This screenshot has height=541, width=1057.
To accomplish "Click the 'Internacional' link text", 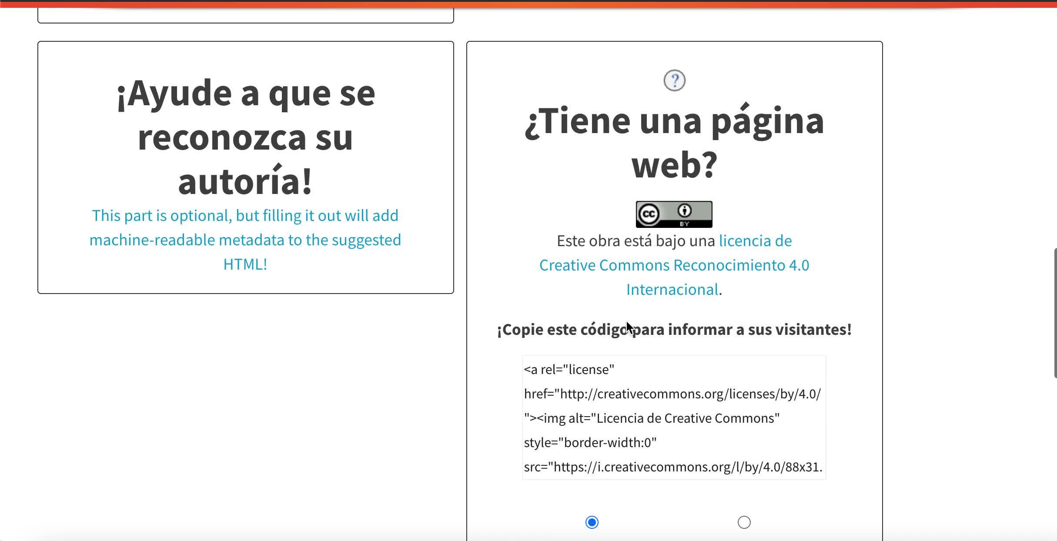I will click(x=672, y=290).
